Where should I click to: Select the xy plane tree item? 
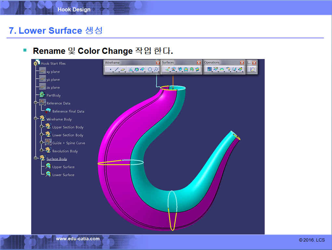click(x=53, y=72)
